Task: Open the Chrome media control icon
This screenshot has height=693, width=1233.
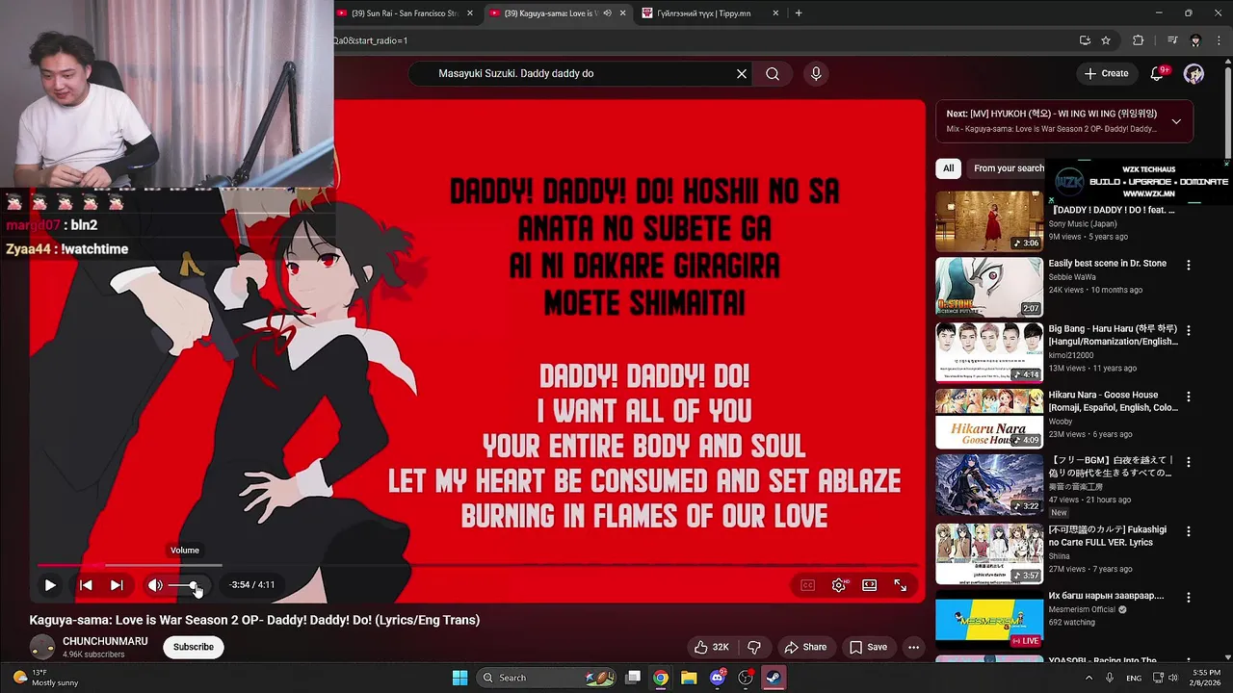Action: click(x=1172, y=40)
